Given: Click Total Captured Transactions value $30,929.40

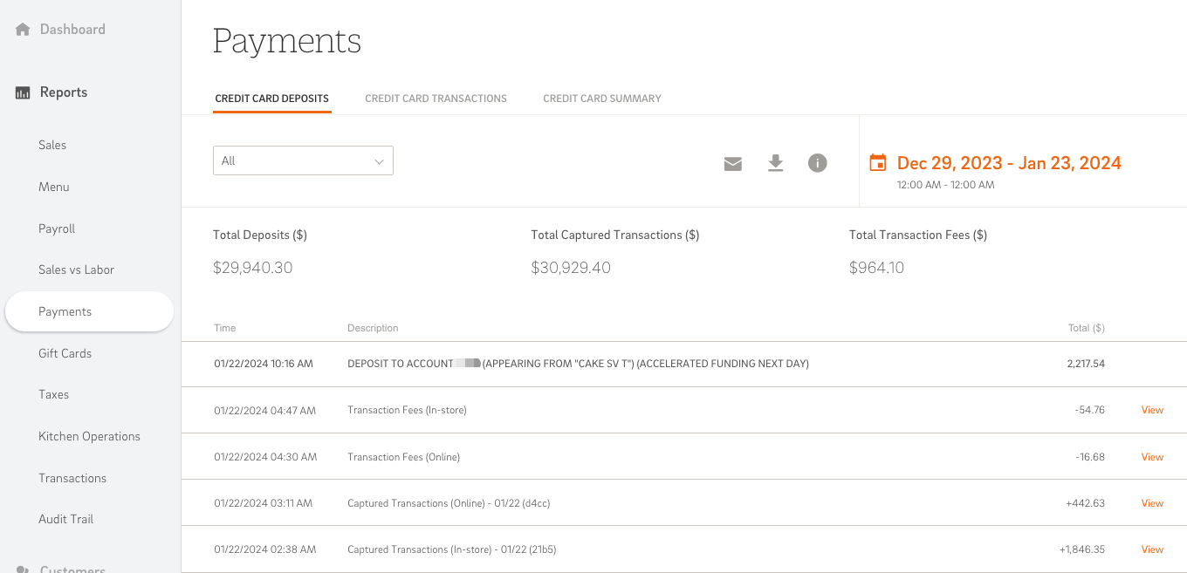Looking at the screenshot, I should (x=571, y=268).
